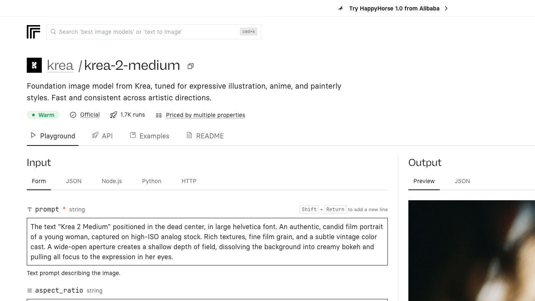Viewport: 535px width, 301px height.
Task: Click the Input section heading
Action: click(x=39, y=163)
